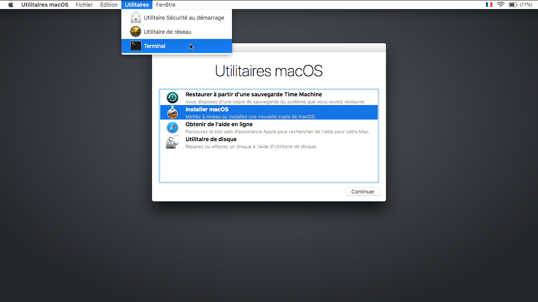538x302 pixels.
Task: Click description 'Réparez ou effacez un disque'
Action: 251,147
